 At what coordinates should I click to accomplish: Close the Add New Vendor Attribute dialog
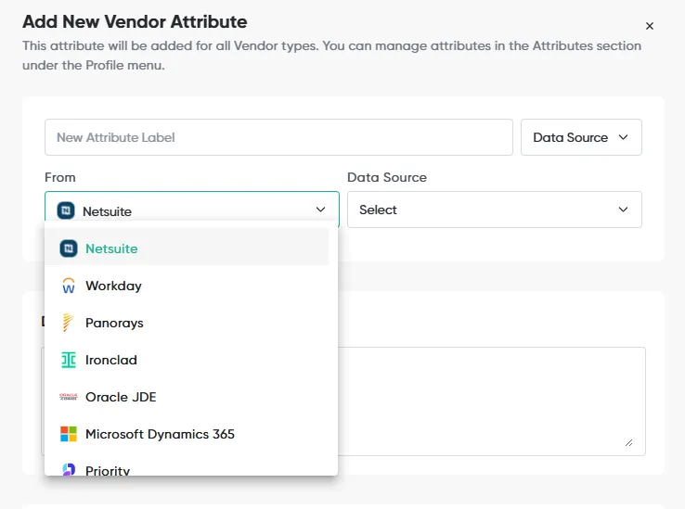click(x=650, y=26)
